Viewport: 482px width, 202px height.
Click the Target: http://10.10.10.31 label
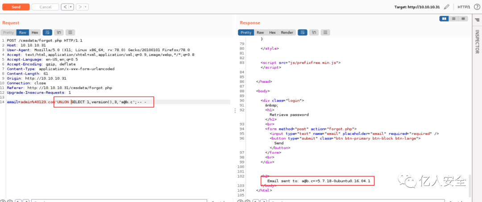pos(418,7)
